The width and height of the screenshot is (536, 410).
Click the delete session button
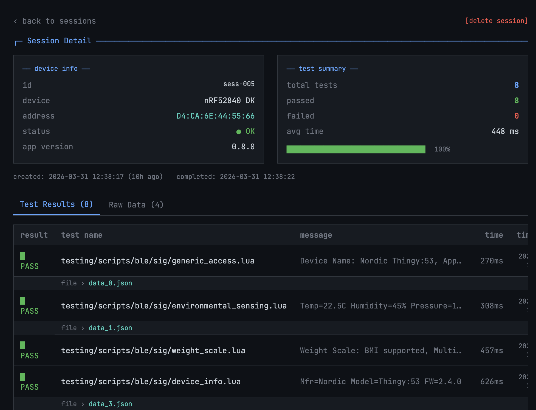[496, 21]
